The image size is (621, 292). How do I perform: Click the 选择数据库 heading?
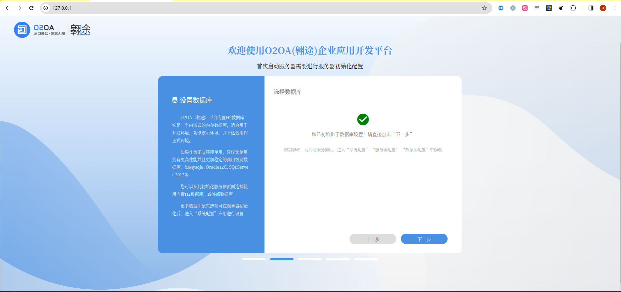[x=288, y=92]
